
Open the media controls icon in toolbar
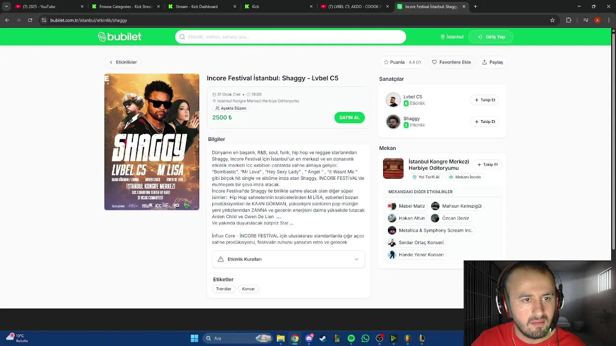[586, 20]
